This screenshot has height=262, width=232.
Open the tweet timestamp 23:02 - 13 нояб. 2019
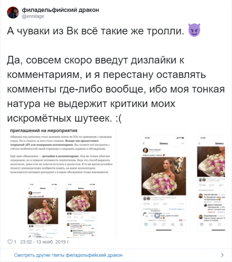45,242
